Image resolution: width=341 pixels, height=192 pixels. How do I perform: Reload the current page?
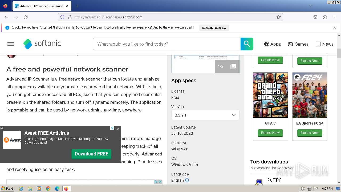(x=26, y=17)
